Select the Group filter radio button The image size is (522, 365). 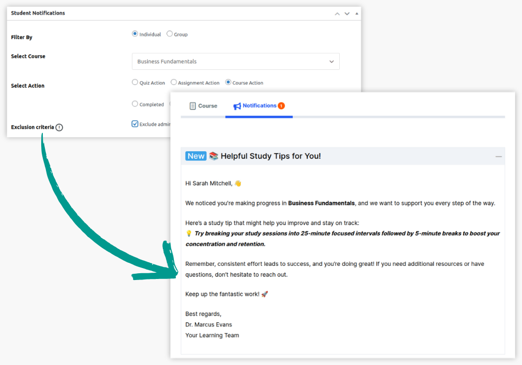pyautogui.click(x=170, y=34)
